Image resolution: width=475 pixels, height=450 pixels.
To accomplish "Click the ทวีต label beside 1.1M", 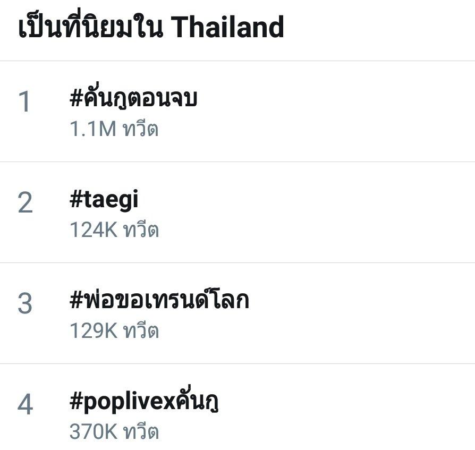I will [140, 129].
